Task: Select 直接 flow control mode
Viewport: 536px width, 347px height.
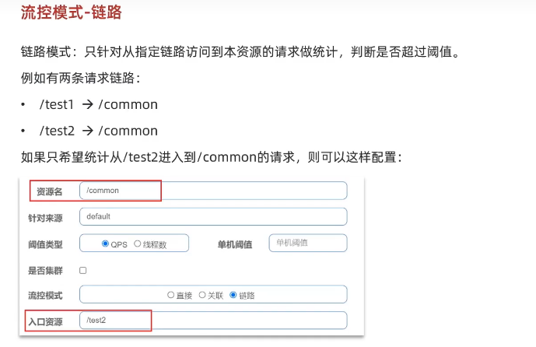Action: click(171, 296)
